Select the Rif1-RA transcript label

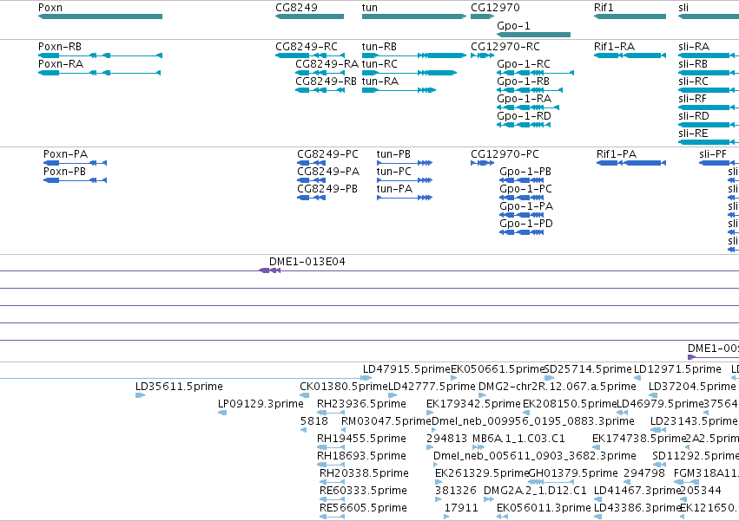pyautogui.click(x=614, y=47)
